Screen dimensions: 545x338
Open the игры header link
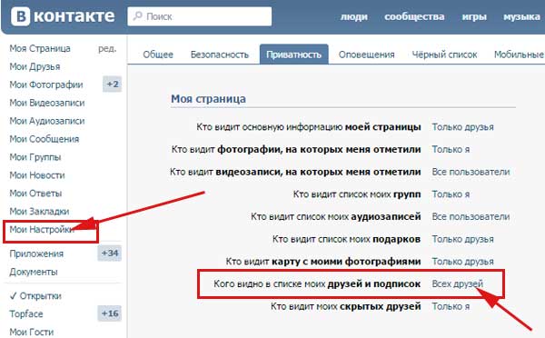474,16
